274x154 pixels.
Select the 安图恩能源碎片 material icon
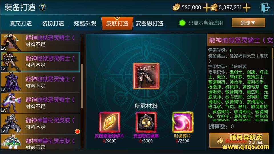pos(110,122)
